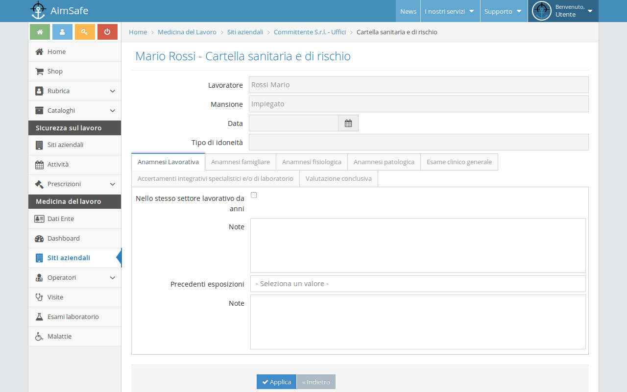627x392 pixels.
Task: Click the Lavoratore field Rossi Mario
Action: tap(419, 85)
